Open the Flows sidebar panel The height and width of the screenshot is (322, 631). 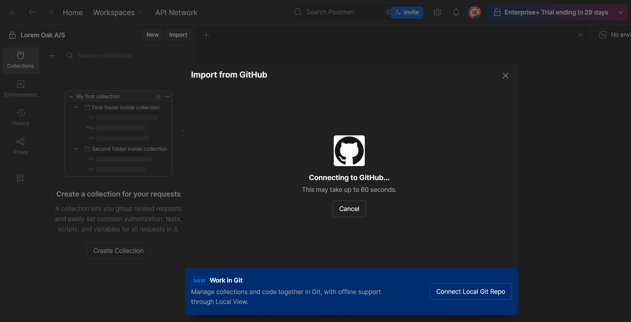tap(21, 146)
